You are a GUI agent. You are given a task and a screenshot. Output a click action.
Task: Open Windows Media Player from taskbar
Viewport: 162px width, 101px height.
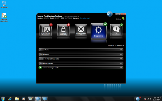(24, 99)
